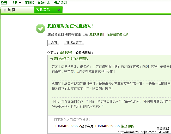Expand the 换肤 dropdown arrow
This screenshot has width=171, height=134.
point(20,3)
